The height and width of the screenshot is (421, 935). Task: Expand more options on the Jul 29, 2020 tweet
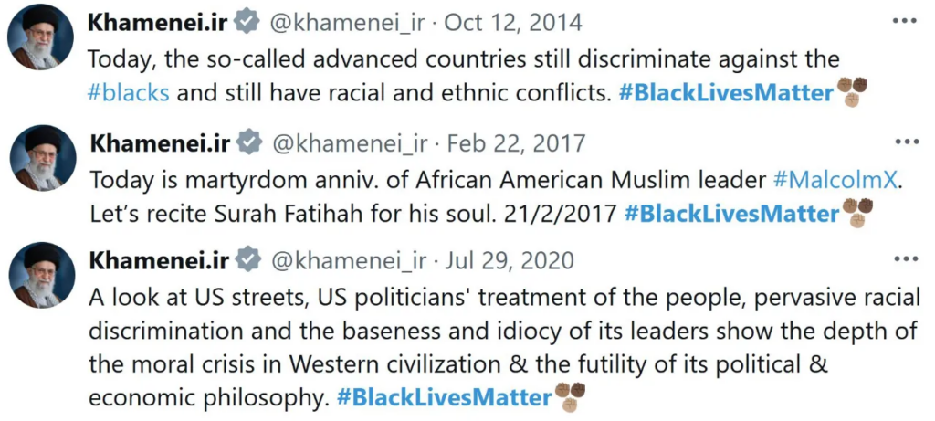point(906,259)
